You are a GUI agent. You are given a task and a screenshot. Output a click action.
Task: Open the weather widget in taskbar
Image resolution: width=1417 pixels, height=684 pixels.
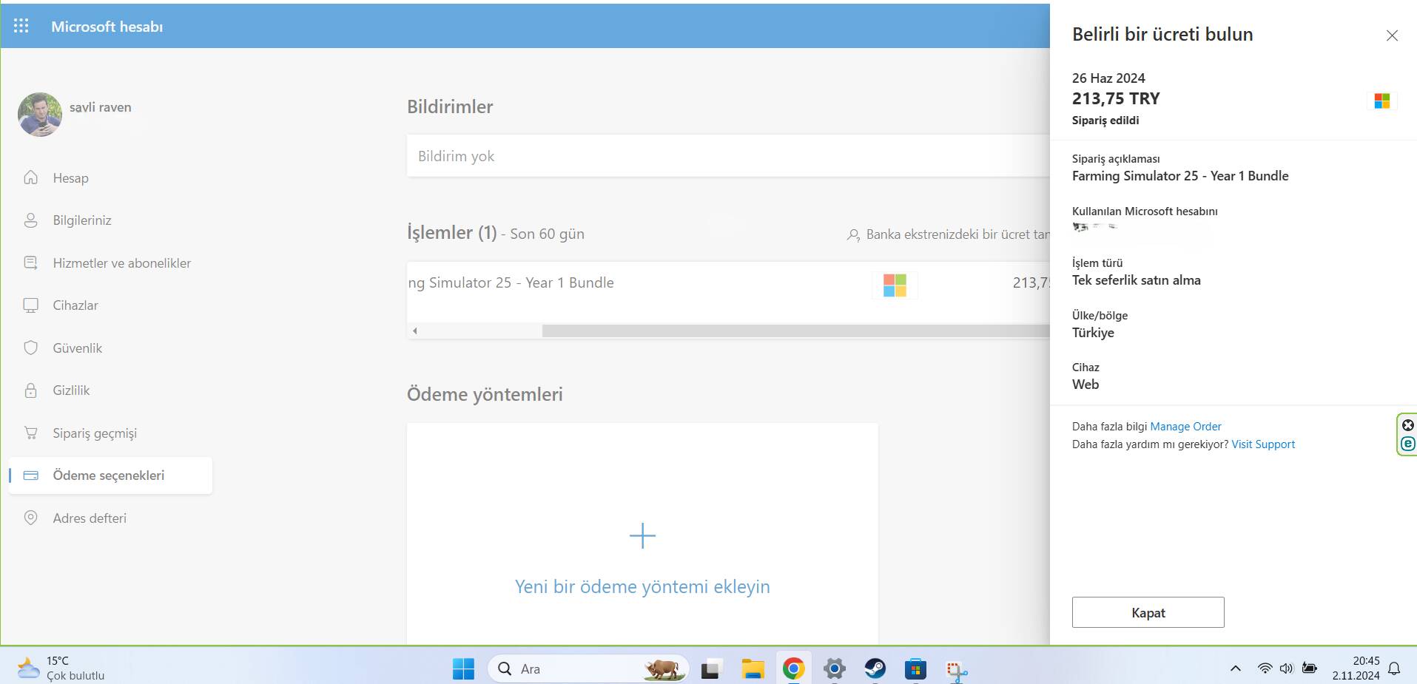[61, 668]
